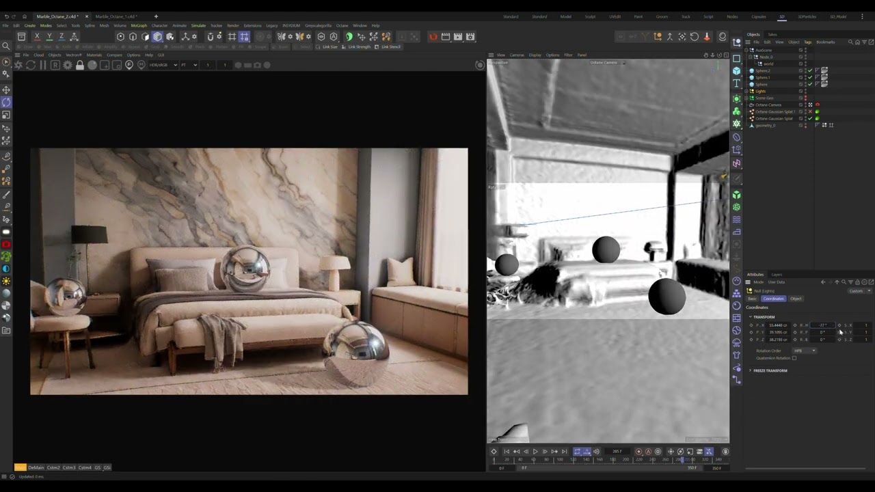Select the Move tool in left palette
The width and height of the screenshot is (875, 492).
point(6,90)
